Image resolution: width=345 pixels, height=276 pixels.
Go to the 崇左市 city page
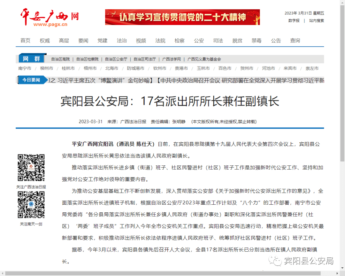(312, 68)
